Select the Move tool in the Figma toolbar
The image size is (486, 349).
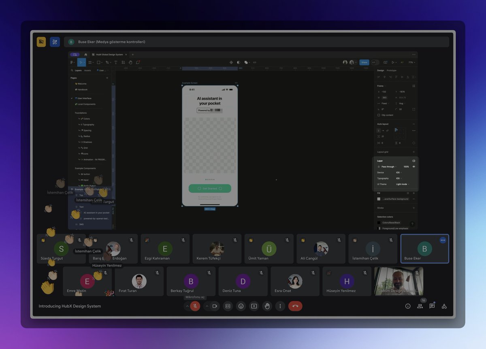[x=81, y=62]
